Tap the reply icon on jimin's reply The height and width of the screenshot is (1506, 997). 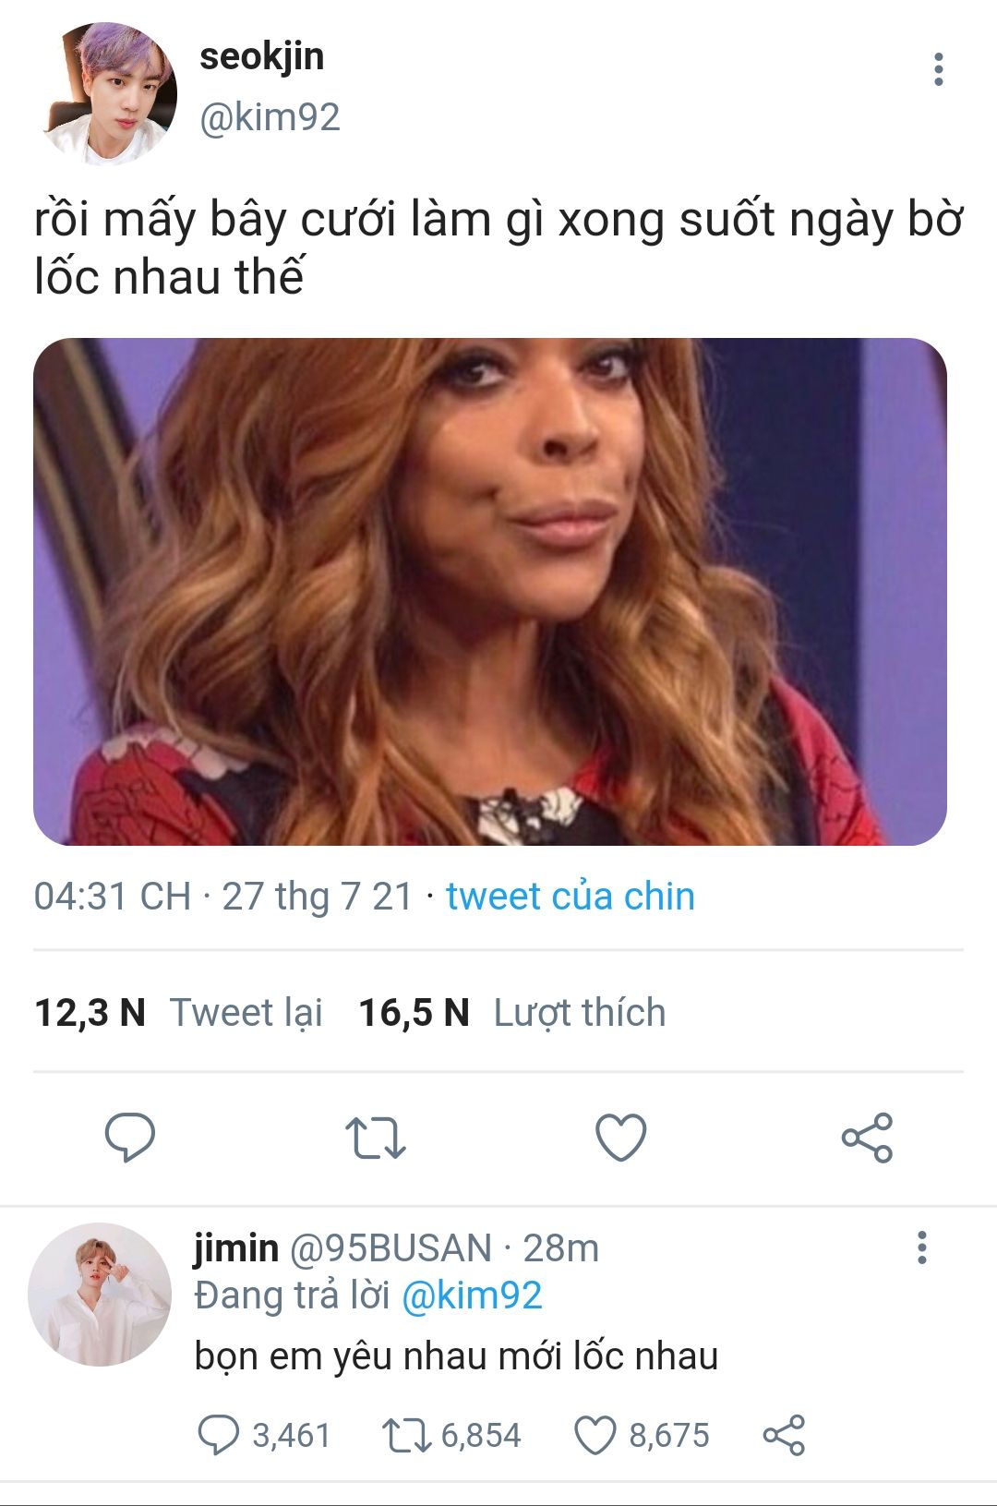[x=219, y=1435]
